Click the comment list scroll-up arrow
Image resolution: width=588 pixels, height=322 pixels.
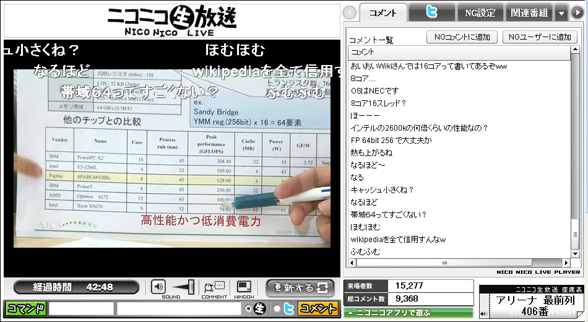(575, 50)
